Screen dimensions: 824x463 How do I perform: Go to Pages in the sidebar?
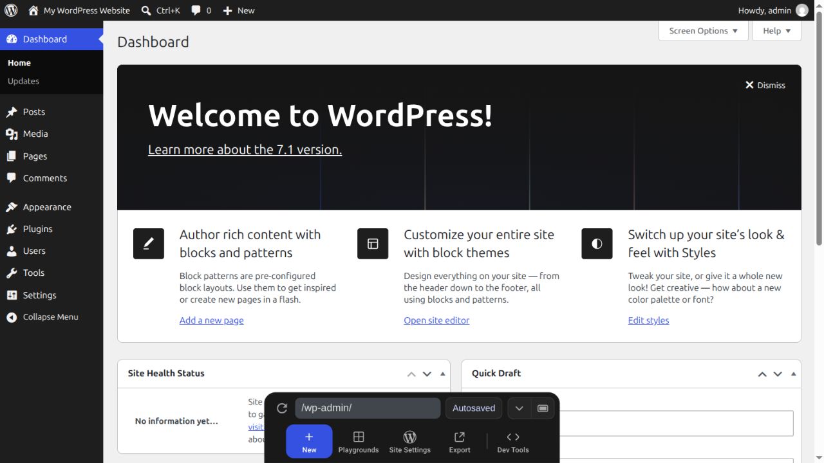coord(51,156)
